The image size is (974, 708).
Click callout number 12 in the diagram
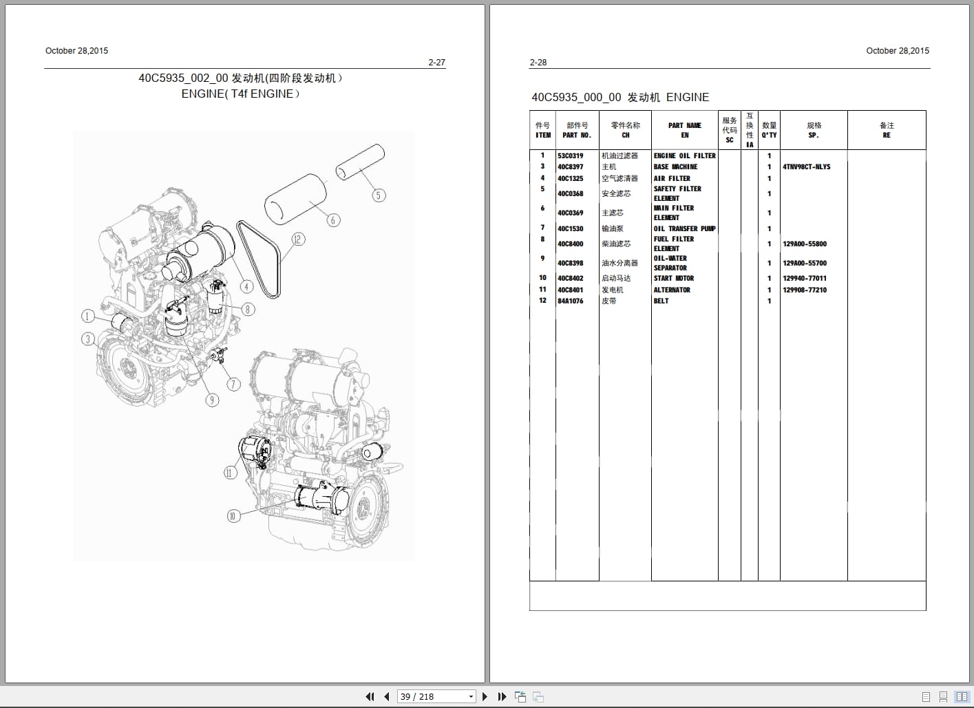pyautogui.click(x=297, y=239)
